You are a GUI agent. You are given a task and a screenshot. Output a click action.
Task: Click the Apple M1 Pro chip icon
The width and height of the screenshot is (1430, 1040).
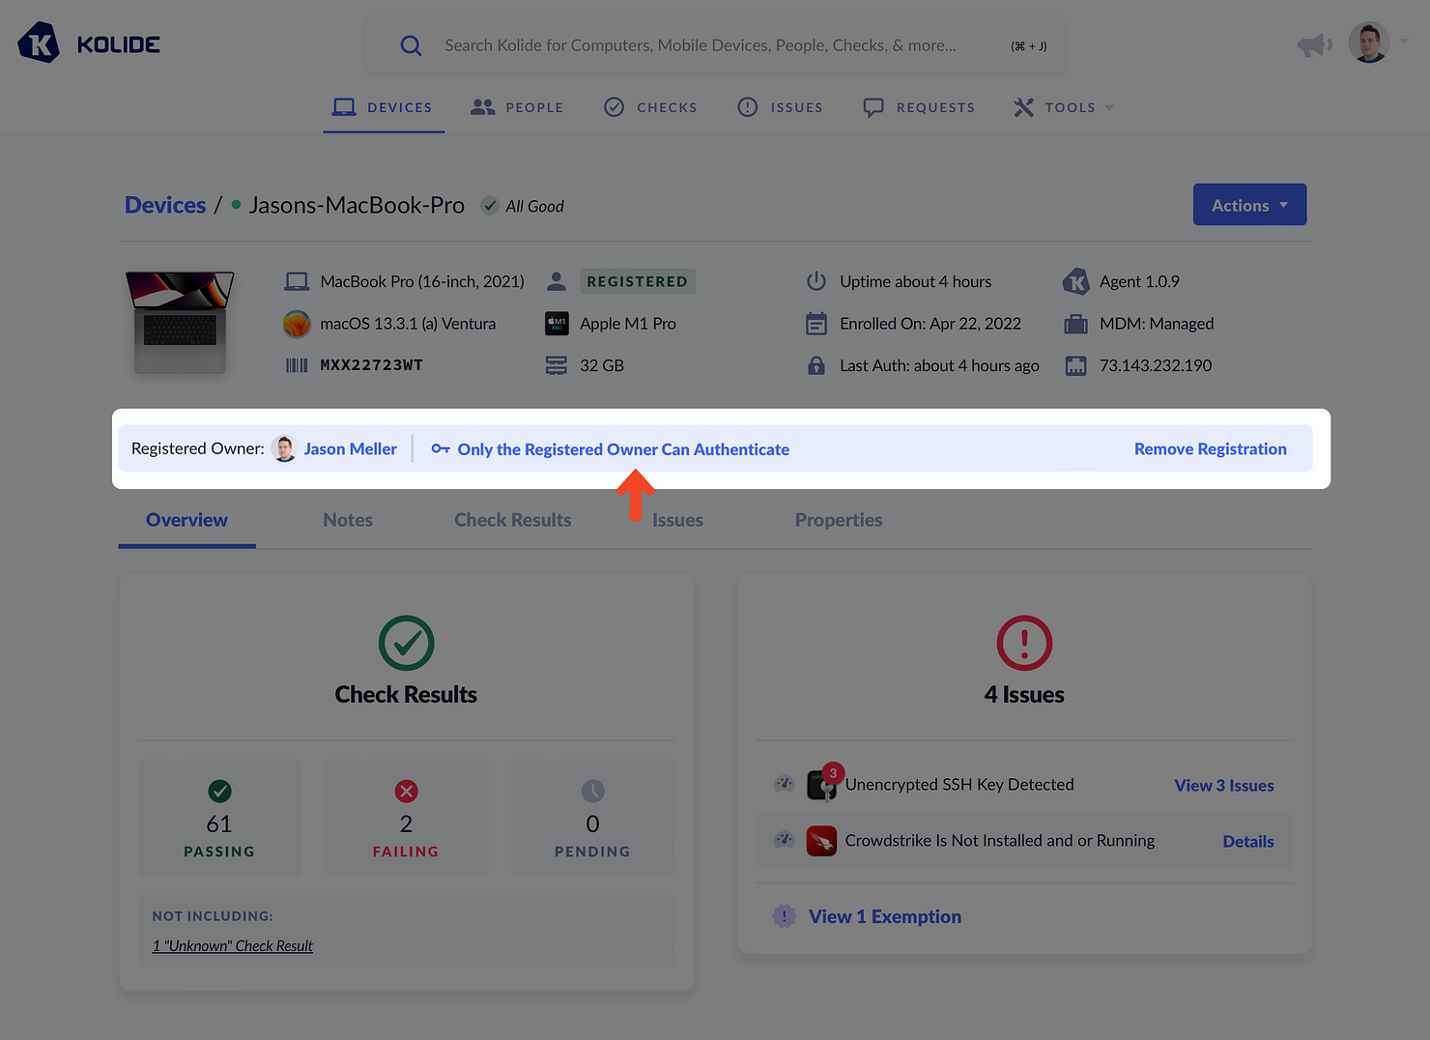(x=557, y=323)
